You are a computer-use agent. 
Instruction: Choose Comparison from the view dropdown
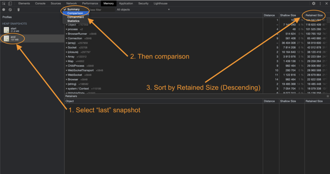(x=75, y=13)
